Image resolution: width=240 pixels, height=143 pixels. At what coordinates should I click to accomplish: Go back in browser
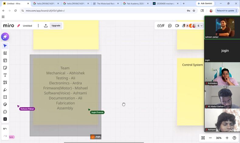[x=4, y=11]
